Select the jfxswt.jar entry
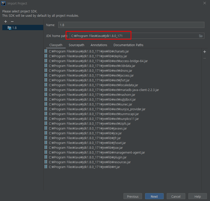Image resolution: width=210 pixels, height=201 pixels. [122, 143]
